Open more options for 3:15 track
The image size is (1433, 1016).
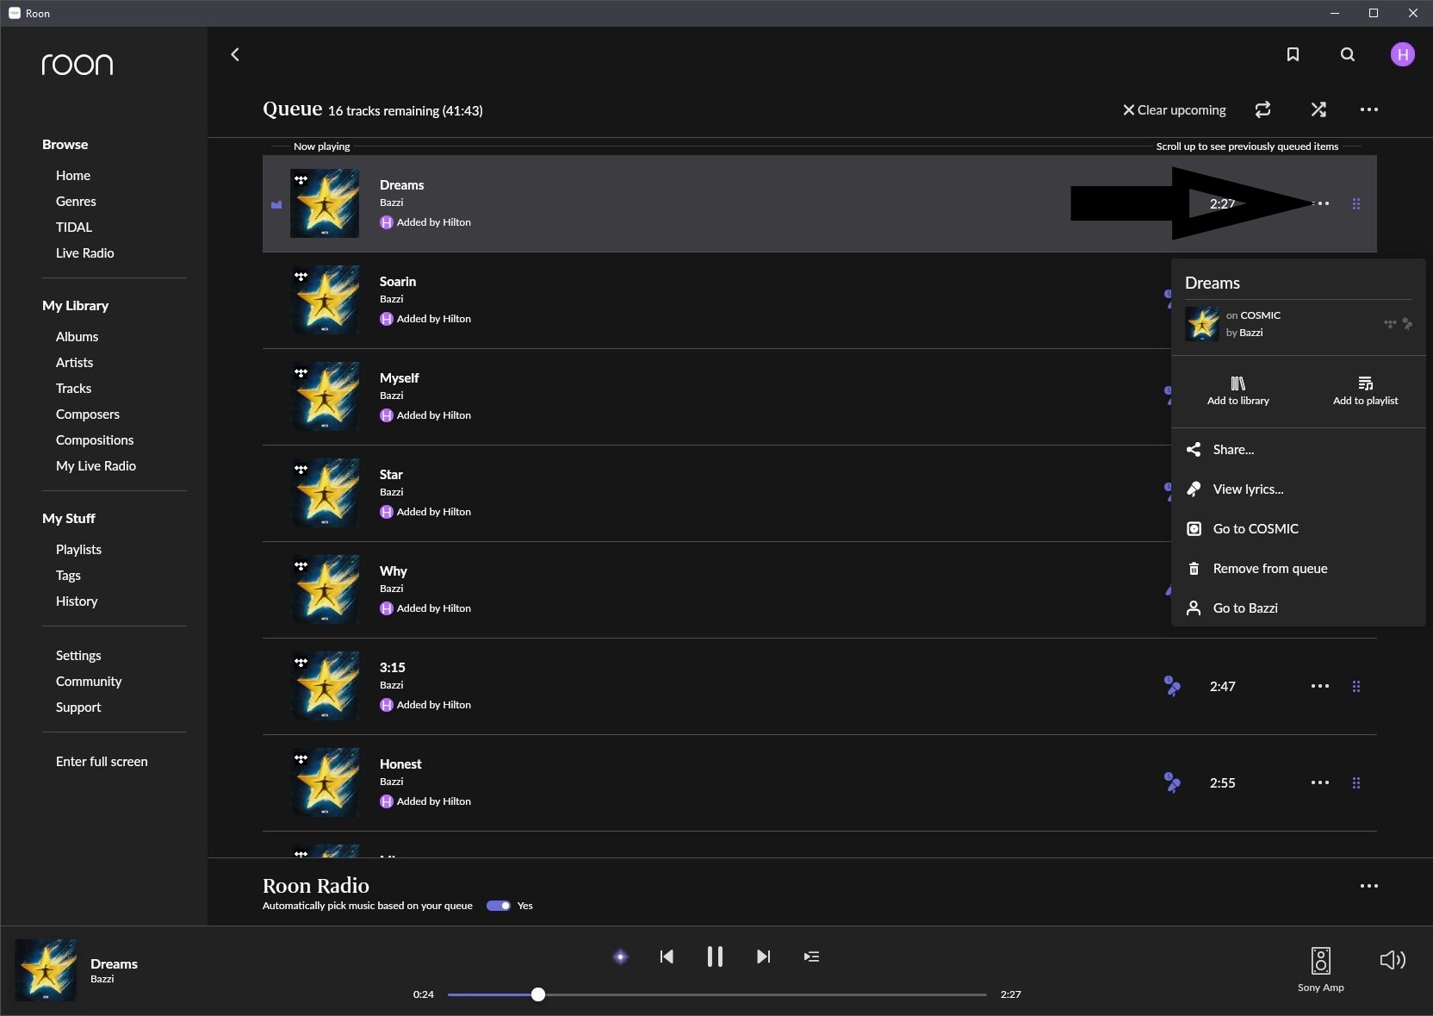point(1320,687)
